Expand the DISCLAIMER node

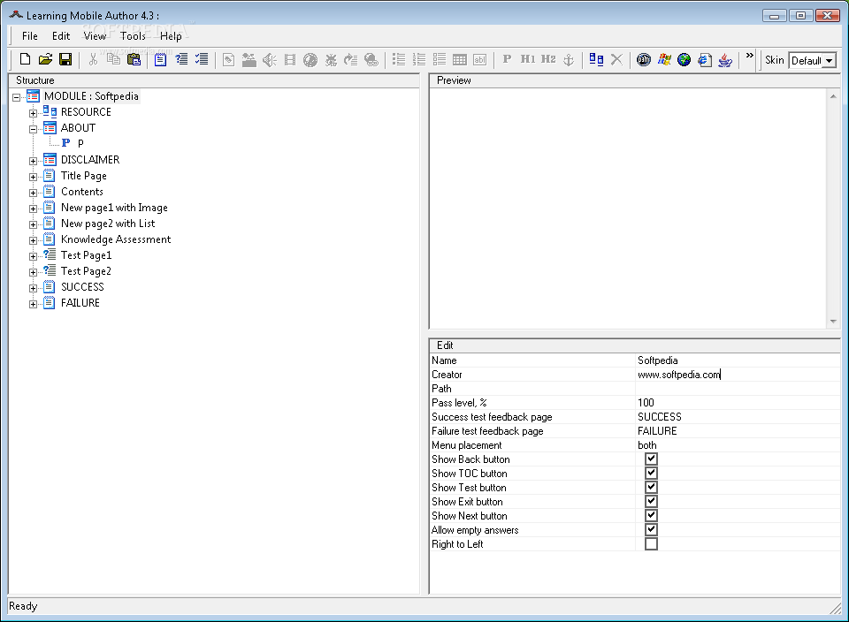tap(33, 161)
